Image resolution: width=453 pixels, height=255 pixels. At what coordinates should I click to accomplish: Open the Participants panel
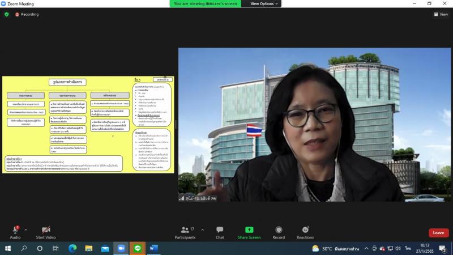(185, 233)
